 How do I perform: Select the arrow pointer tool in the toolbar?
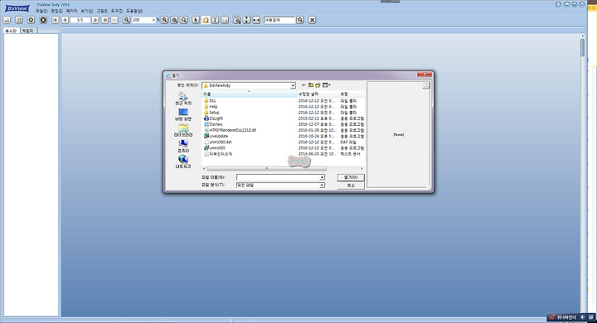point(196,20)
